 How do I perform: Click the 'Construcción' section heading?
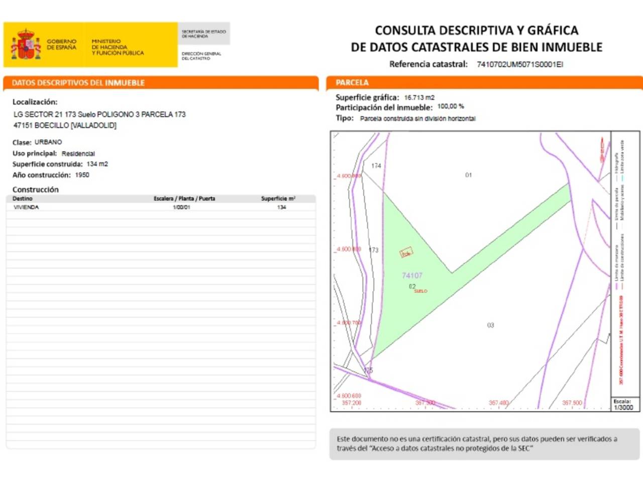tap(36, 189)
